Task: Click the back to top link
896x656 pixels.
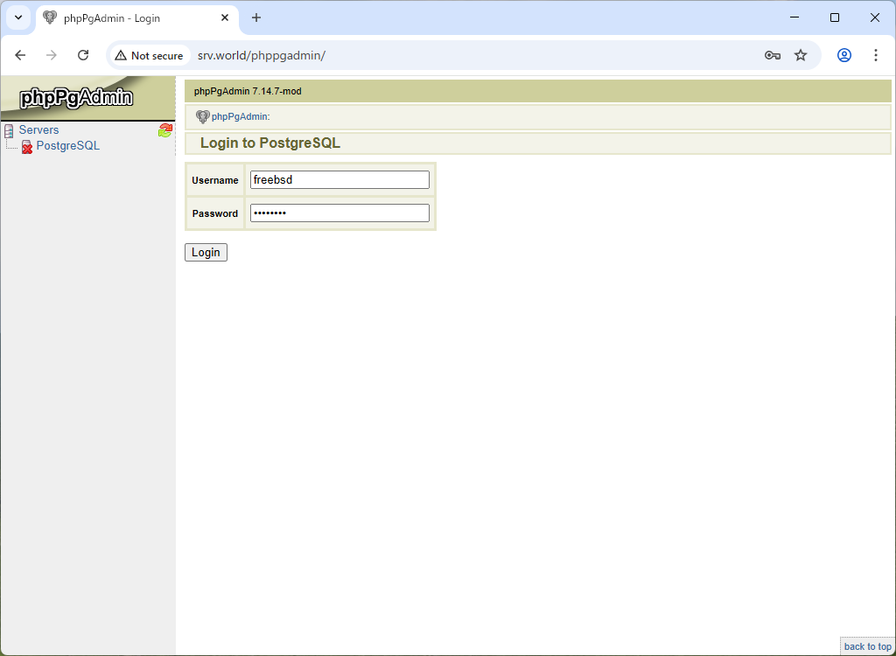Action: (x=867, y=646)
